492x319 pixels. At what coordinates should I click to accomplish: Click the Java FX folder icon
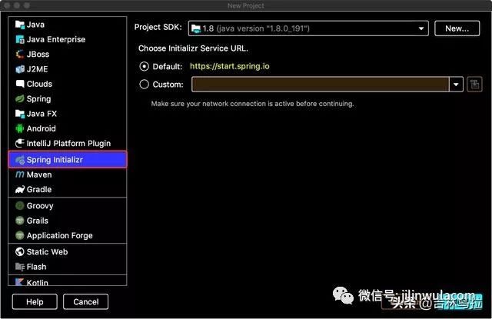pos(20,114)
